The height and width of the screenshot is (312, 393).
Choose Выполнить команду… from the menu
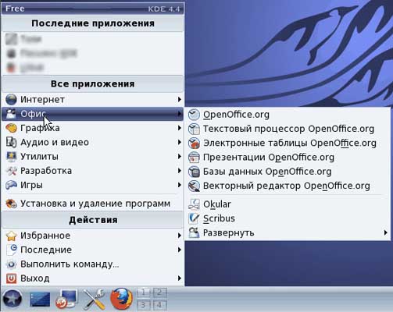(x=93, y=264)
